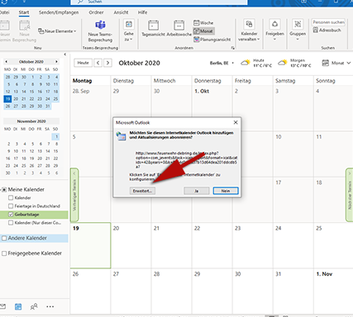
Task: Open the Adressbuch
Action: 327,31
